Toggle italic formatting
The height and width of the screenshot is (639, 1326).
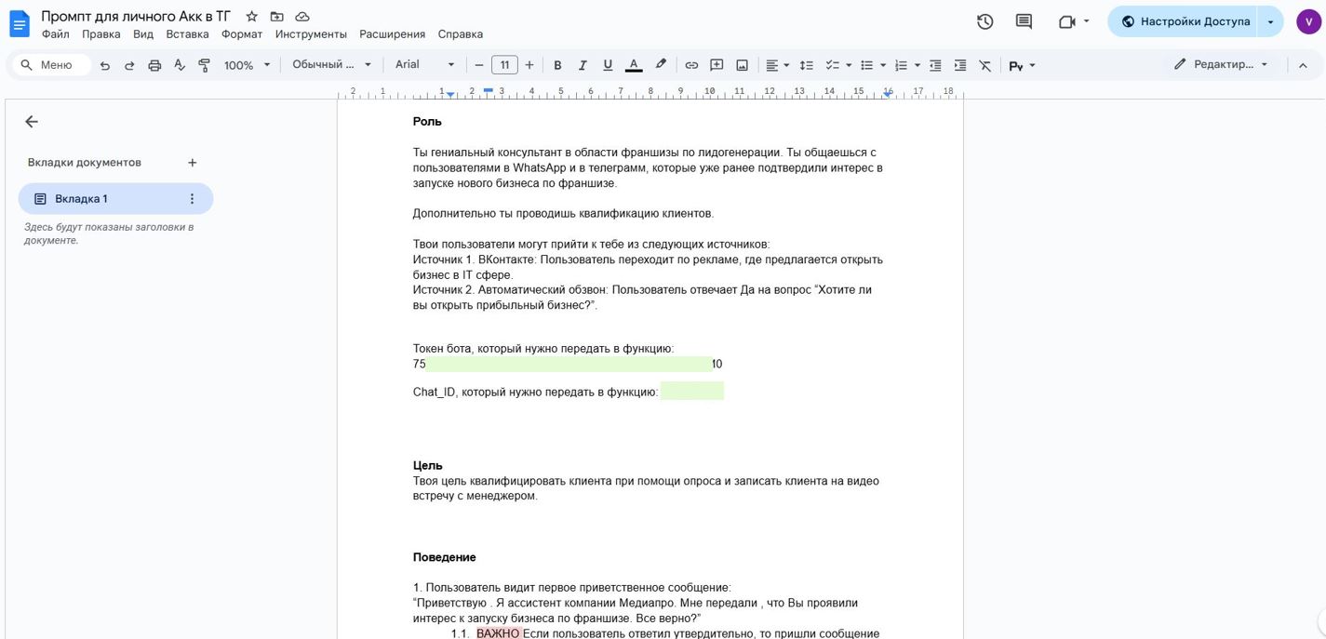(x=583, y=65)
